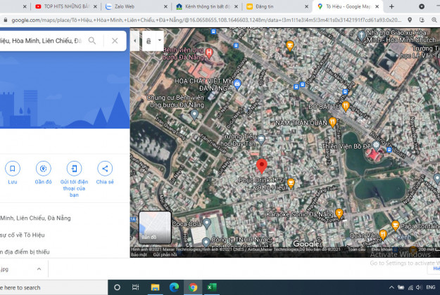
Task: Click the Coca-Cola location pin
Action: click(207, 223)
